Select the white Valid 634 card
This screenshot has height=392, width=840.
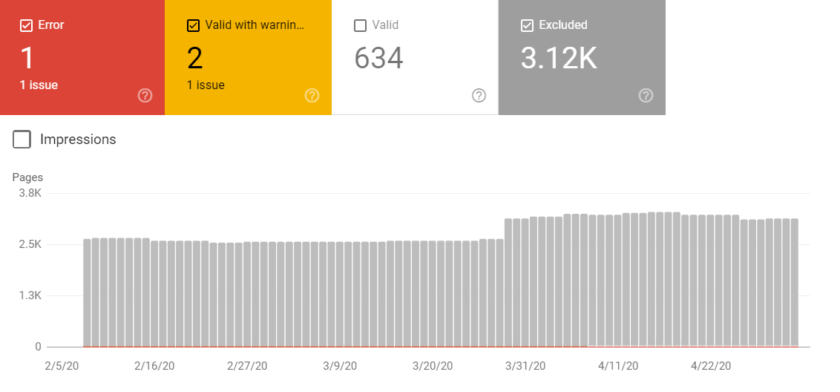(x=416, y=57)
